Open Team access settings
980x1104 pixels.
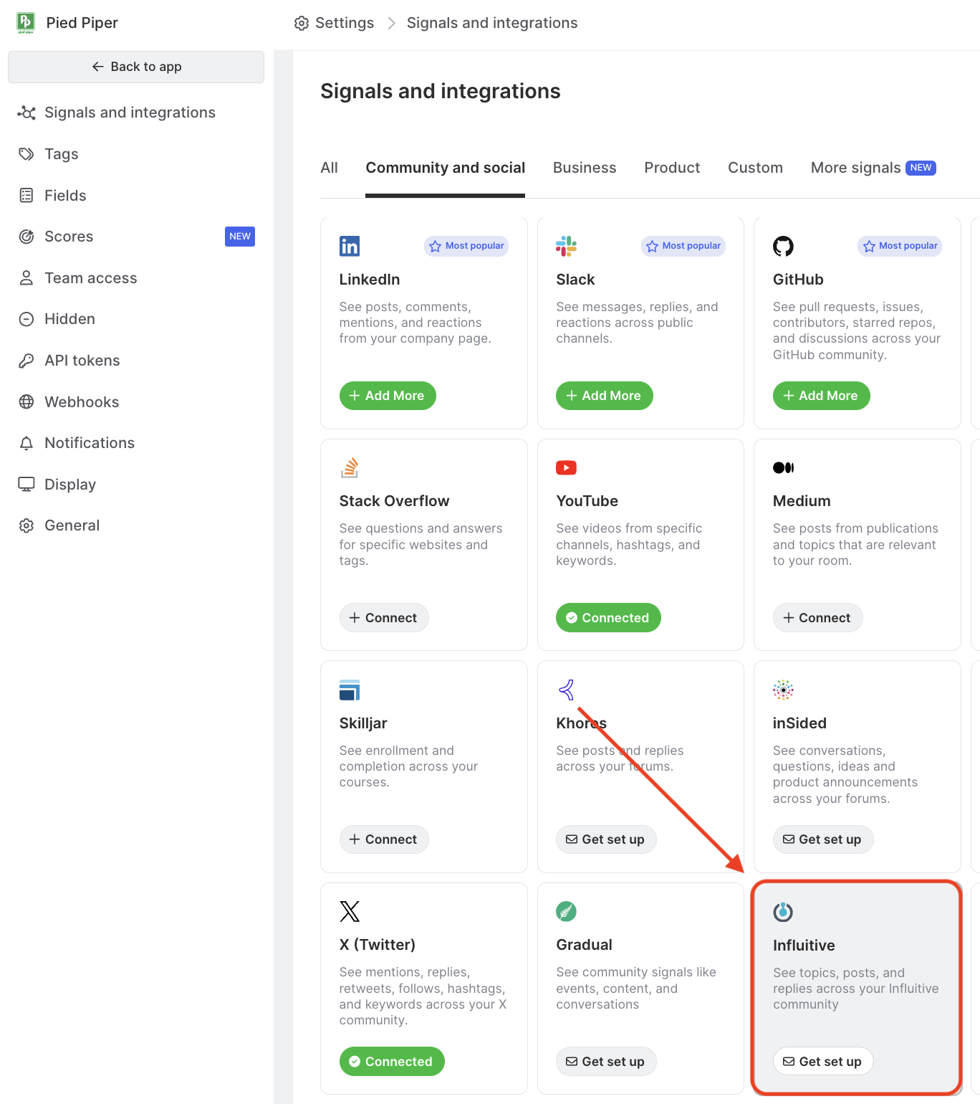[x=91, y=278]
